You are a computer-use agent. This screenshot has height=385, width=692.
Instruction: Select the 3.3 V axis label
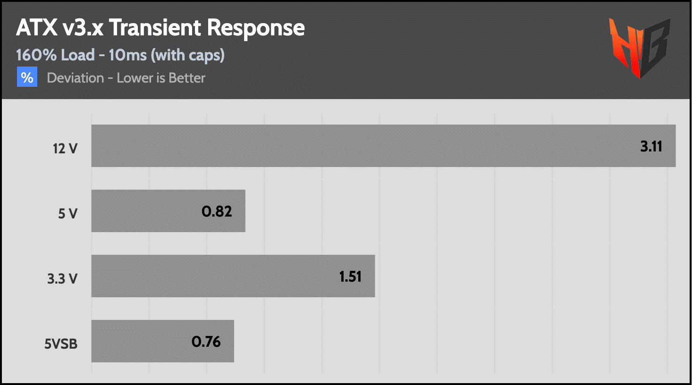[62, 279]
